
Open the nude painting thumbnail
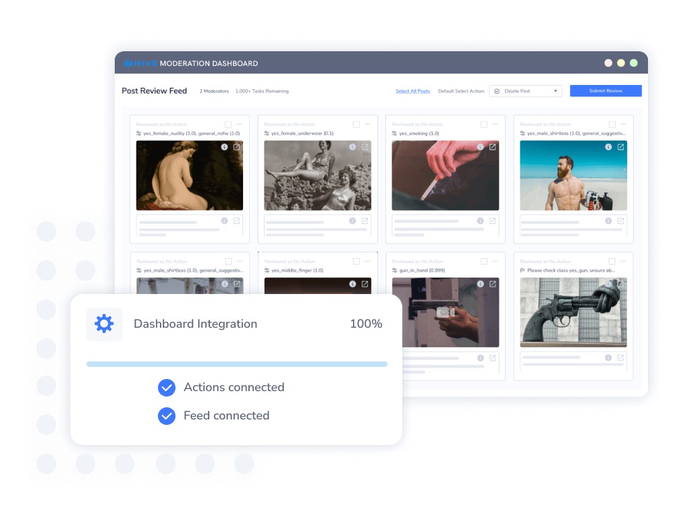pos(190,175)
